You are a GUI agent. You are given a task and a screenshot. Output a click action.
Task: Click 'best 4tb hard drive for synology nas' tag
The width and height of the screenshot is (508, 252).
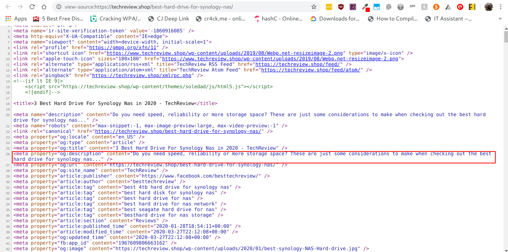[x=127, y=187]
